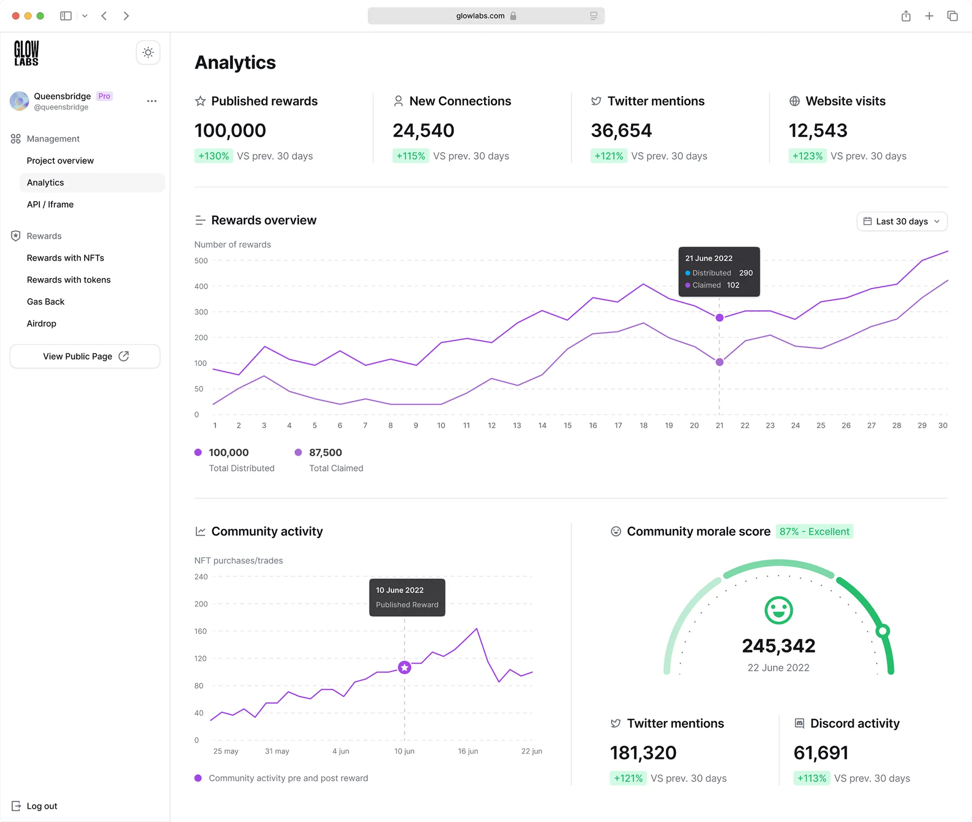Toggle the browser sidebar panel
The height and width of the screenshot is (822, 972).
(66, 16)
